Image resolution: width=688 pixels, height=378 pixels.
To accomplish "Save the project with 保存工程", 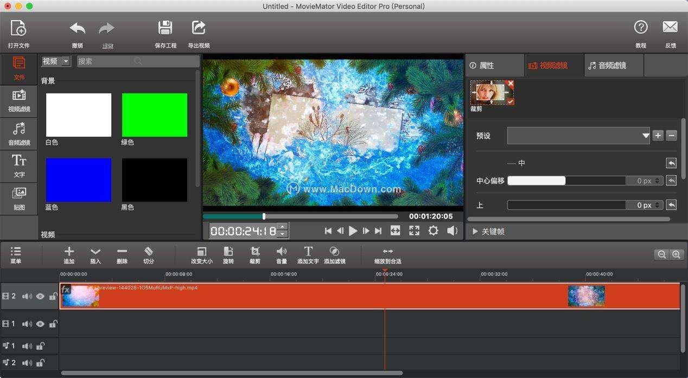I will 165,34.
